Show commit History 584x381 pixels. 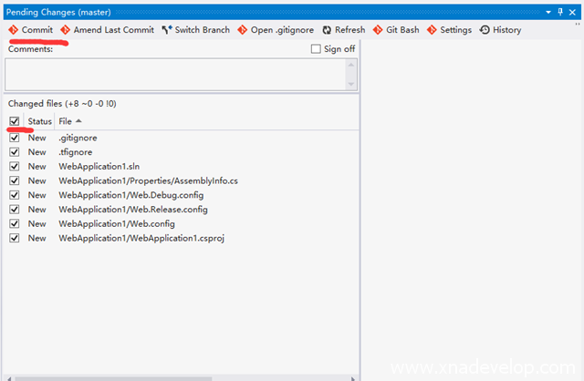tap(485, 30)
